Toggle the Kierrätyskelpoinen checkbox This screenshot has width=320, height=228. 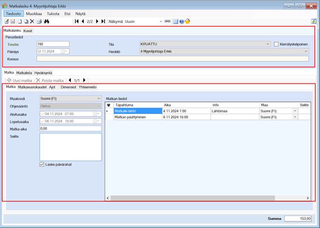276,44
